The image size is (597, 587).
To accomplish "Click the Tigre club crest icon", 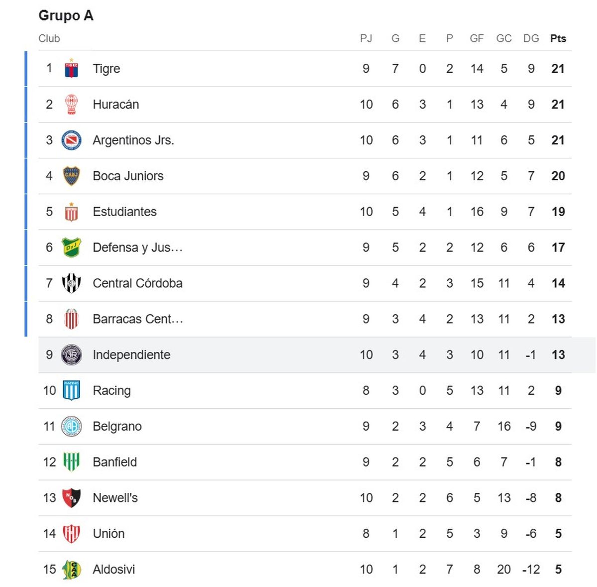I will pos(71,68).
